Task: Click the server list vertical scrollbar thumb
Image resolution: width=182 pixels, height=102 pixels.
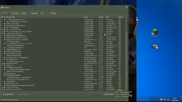Action: point(126,25)
